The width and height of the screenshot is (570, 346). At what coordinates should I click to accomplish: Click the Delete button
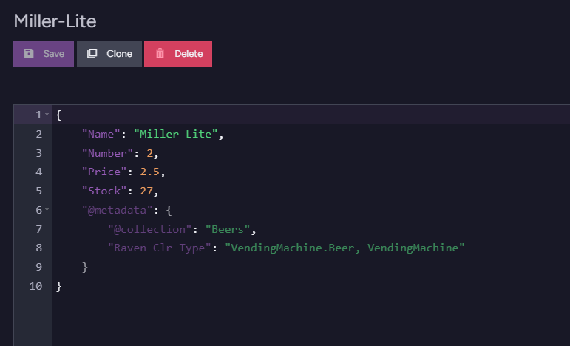pyautogui.click(x=178, y=54)
